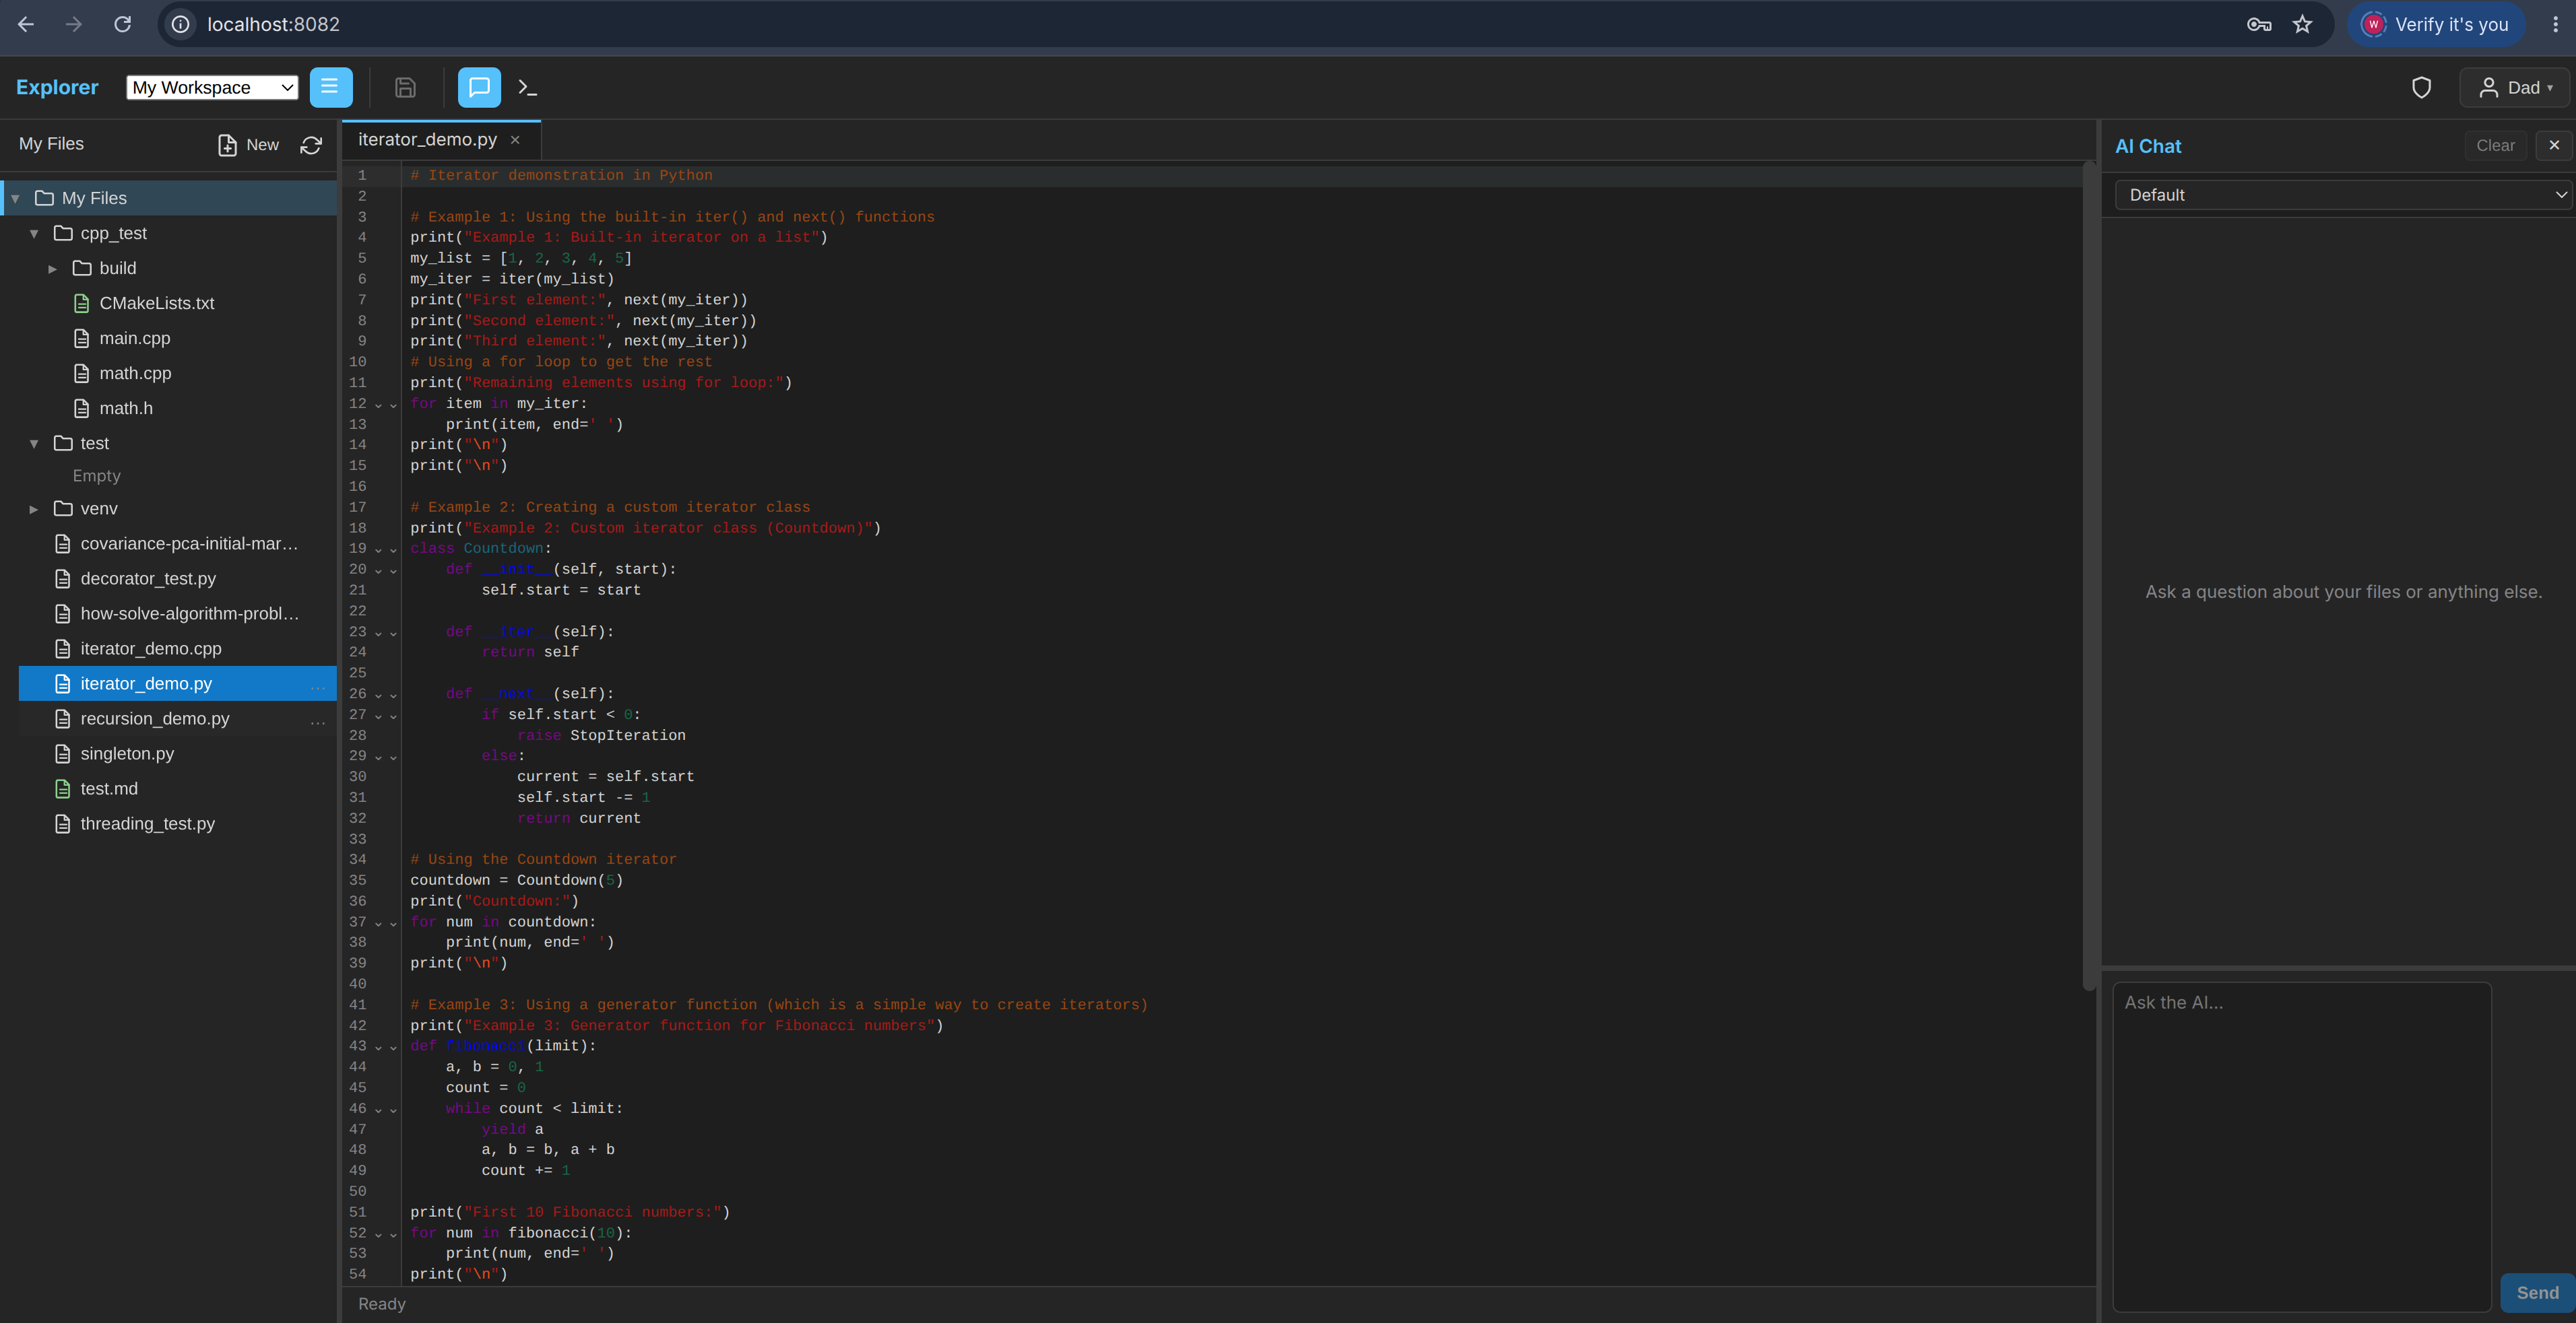
Task: Click Verify it's you profile button
Action: (x=2436, y=25)
